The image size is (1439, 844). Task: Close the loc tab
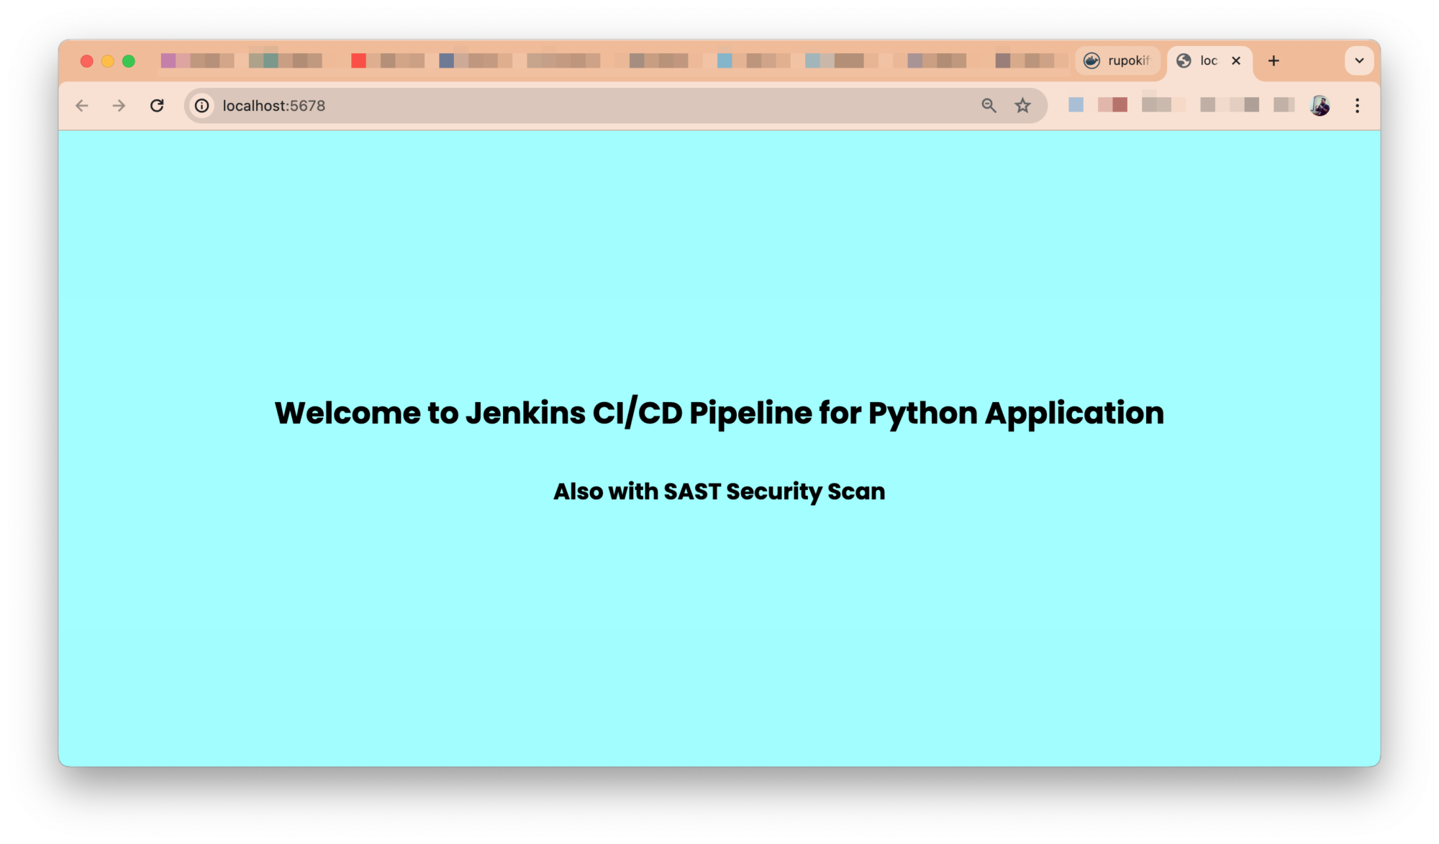1236,60
